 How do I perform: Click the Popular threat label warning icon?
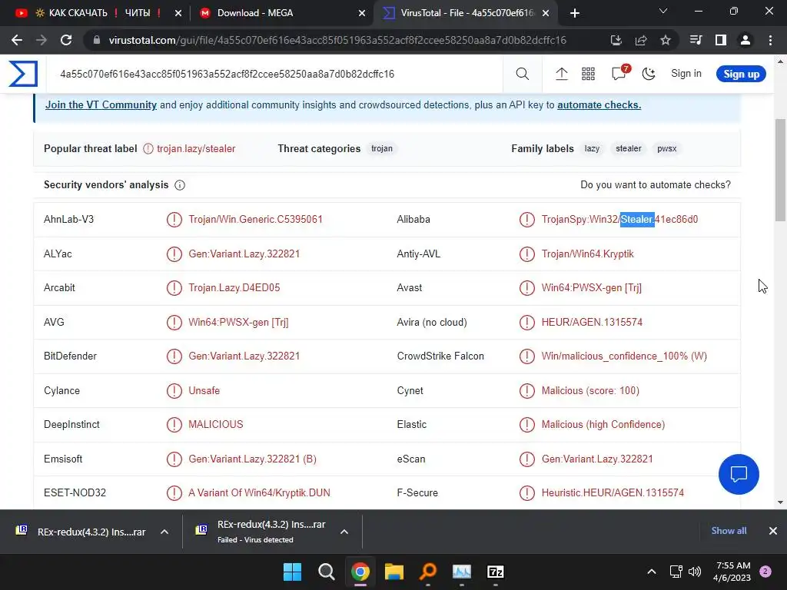click(148, 148)
